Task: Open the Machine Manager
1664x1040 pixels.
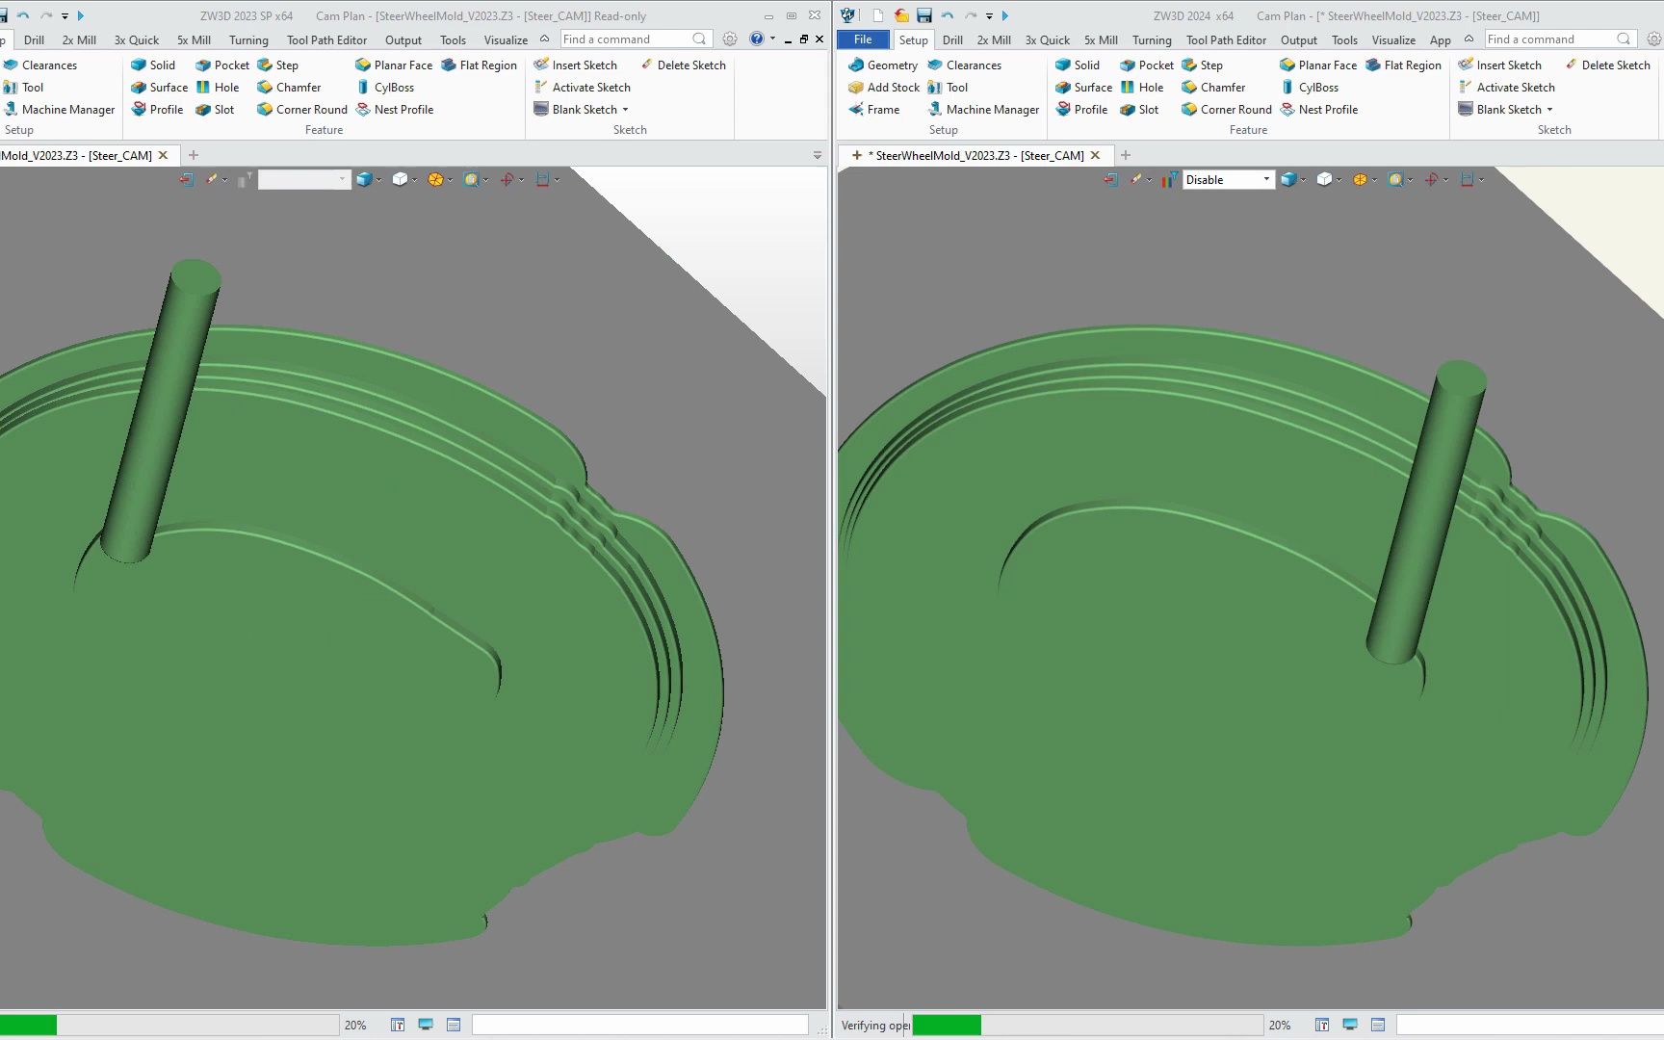Action: pyautogui.click(x=983, y=109)
